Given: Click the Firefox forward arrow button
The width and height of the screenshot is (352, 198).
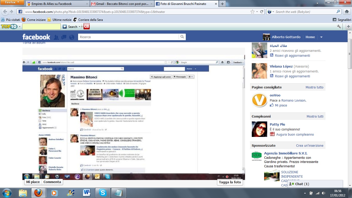Looking at the screenshot, I should (11, 12).
